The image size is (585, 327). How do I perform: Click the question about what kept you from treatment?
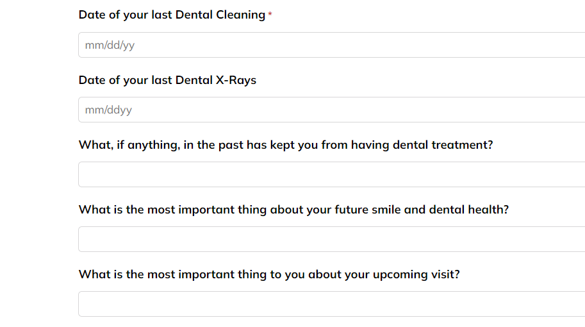(286, 145)
